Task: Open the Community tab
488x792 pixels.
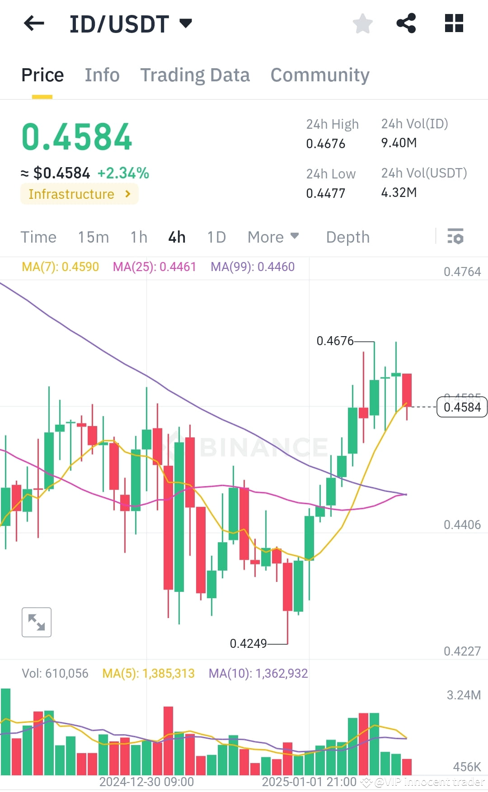Action: [x=319, y=75]
